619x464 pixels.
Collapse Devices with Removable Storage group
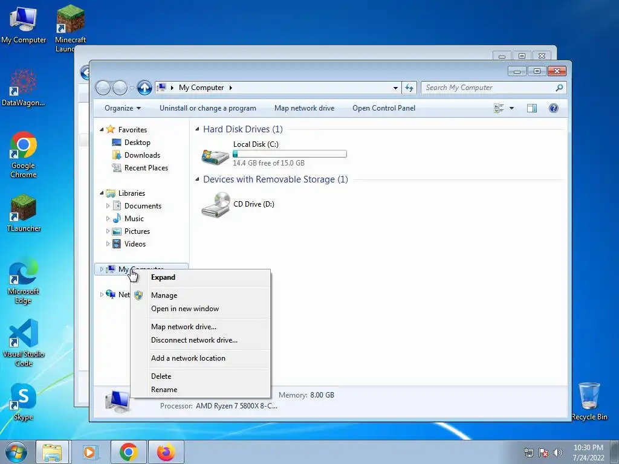pos(198,179)
